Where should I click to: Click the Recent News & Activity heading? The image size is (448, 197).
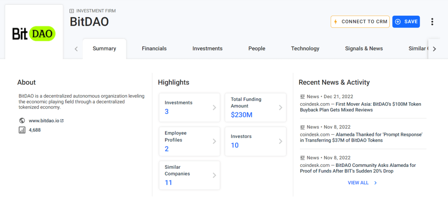click(334, 83)
